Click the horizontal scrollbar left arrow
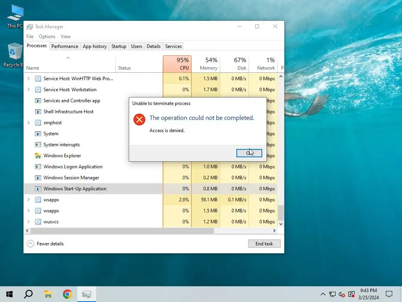 (27, 230)
